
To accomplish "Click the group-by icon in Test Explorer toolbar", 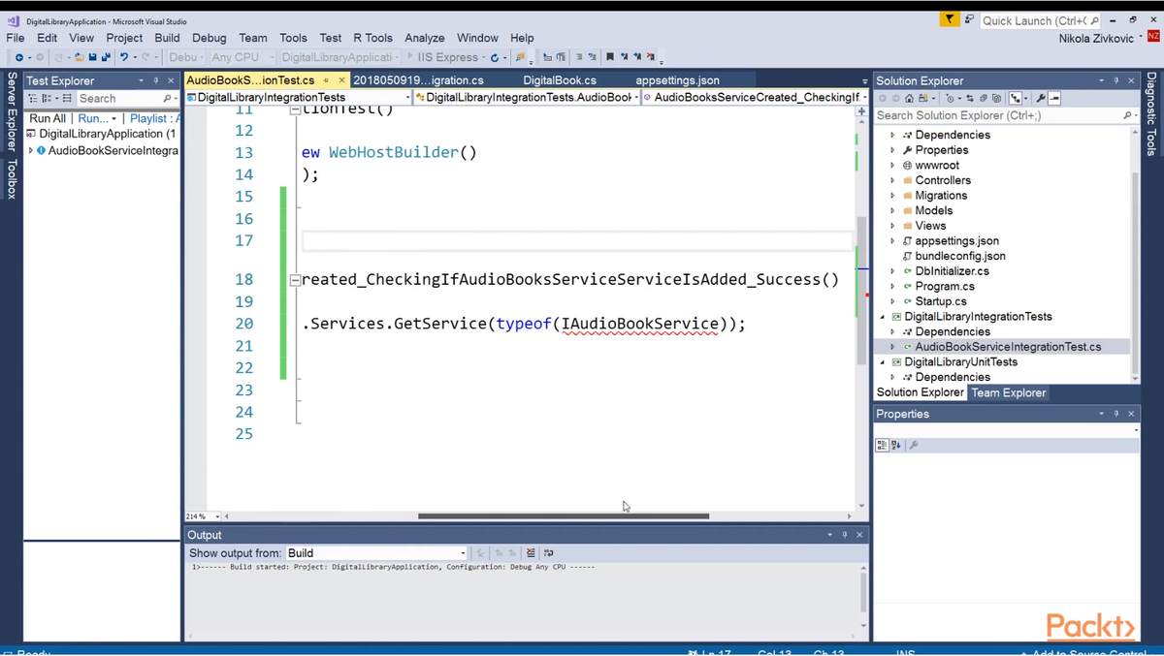I will point(47,98).
